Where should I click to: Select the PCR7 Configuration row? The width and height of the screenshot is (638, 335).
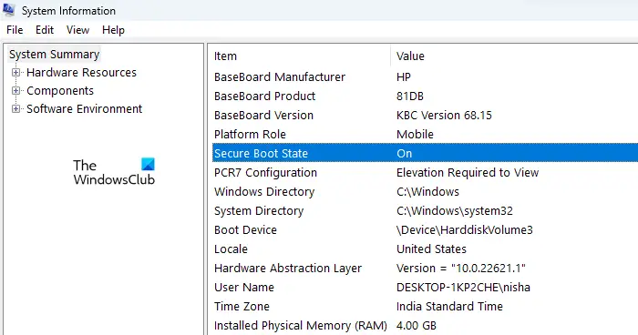coord(426,173)
